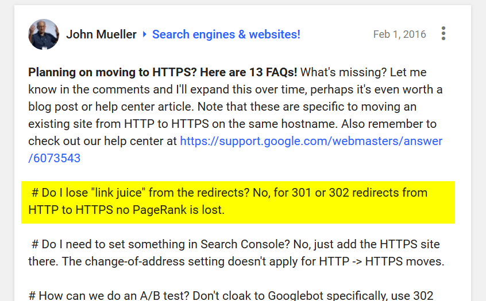Image resolution: width=486 pixels, height=301 pixels.
Task: Open the support.google.com/webmasters/answer link
Action: (x=311, y=141)
